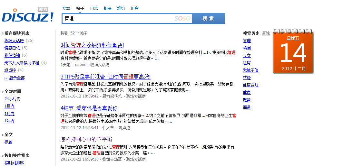Click the 所有版块列表 heading

[x=17, y=33]
